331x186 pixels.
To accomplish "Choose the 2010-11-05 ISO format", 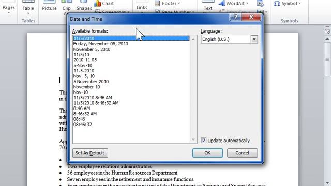I will coord(85,60).
